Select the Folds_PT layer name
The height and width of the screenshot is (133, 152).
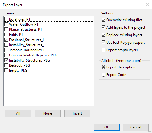[16, 35]
